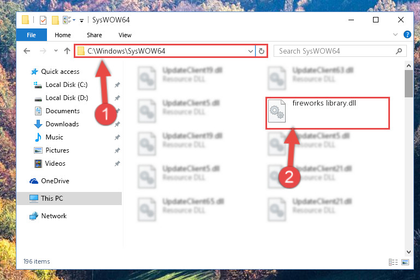Open Local Disk (C:) in sidebar
The image size is (420, 280).
pyautogui.click(x=67, y=85)
